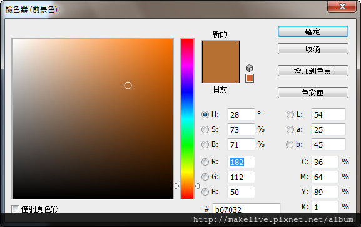Click the L field showing 54
361x227 pixels.
[x=328, y=114]
